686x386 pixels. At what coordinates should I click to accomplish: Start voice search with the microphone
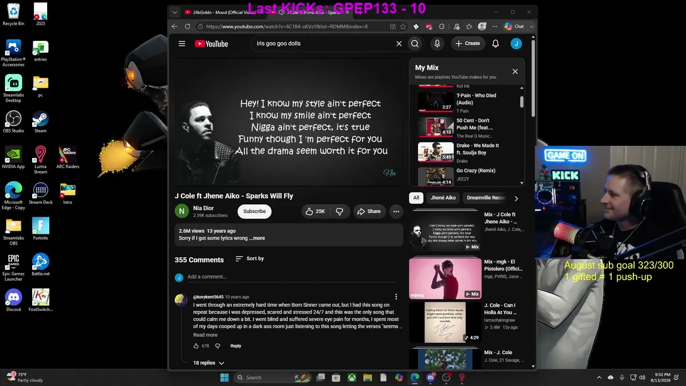437,43
